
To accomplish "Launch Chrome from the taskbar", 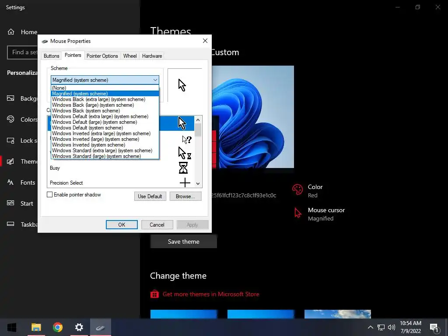I will pos(58,327).
